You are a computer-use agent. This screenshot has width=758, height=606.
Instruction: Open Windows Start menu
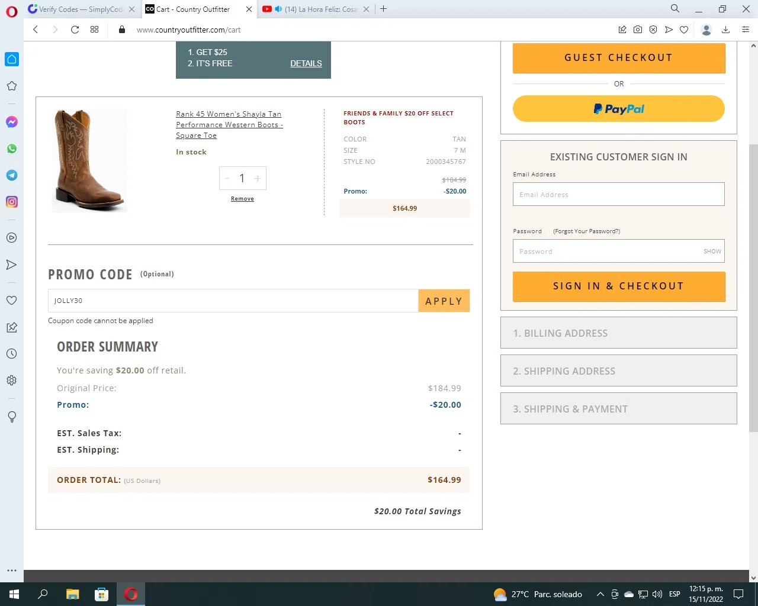click(x=14, y=594)
